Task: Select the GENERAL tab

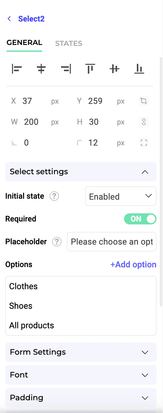Action: (24, 43)
